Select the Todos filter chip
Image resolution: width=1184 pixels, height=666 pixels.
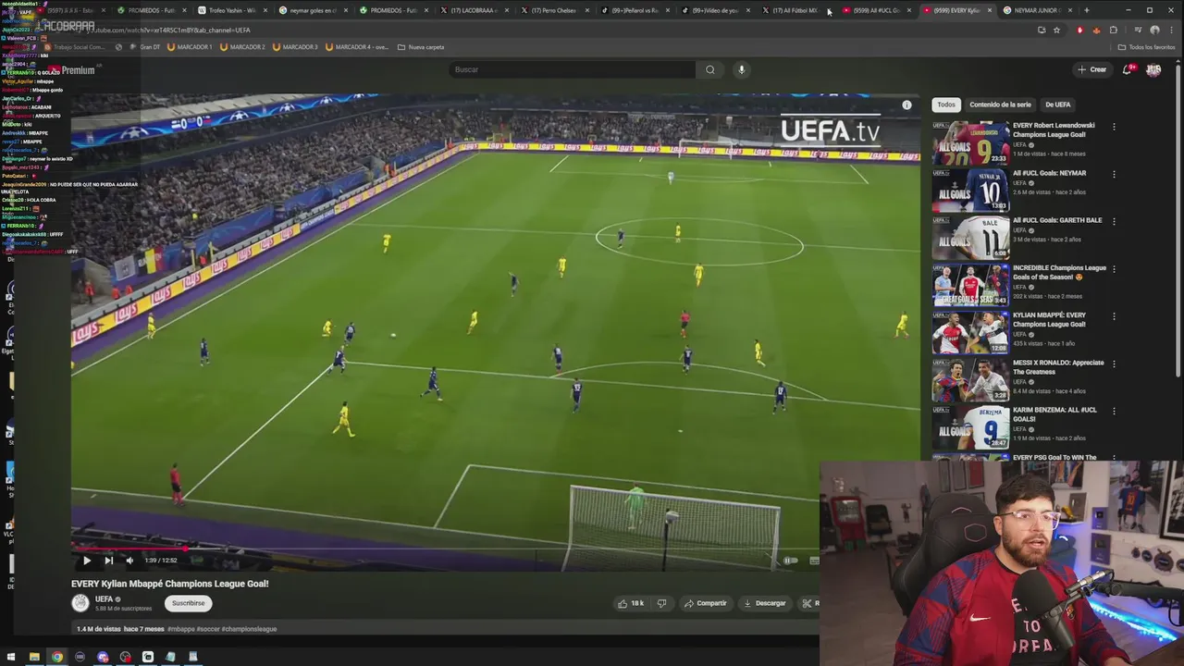[946, 105]
